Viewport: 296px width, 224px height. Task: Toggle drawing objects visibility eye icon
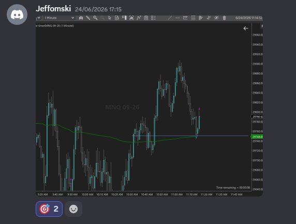(216, 18)
